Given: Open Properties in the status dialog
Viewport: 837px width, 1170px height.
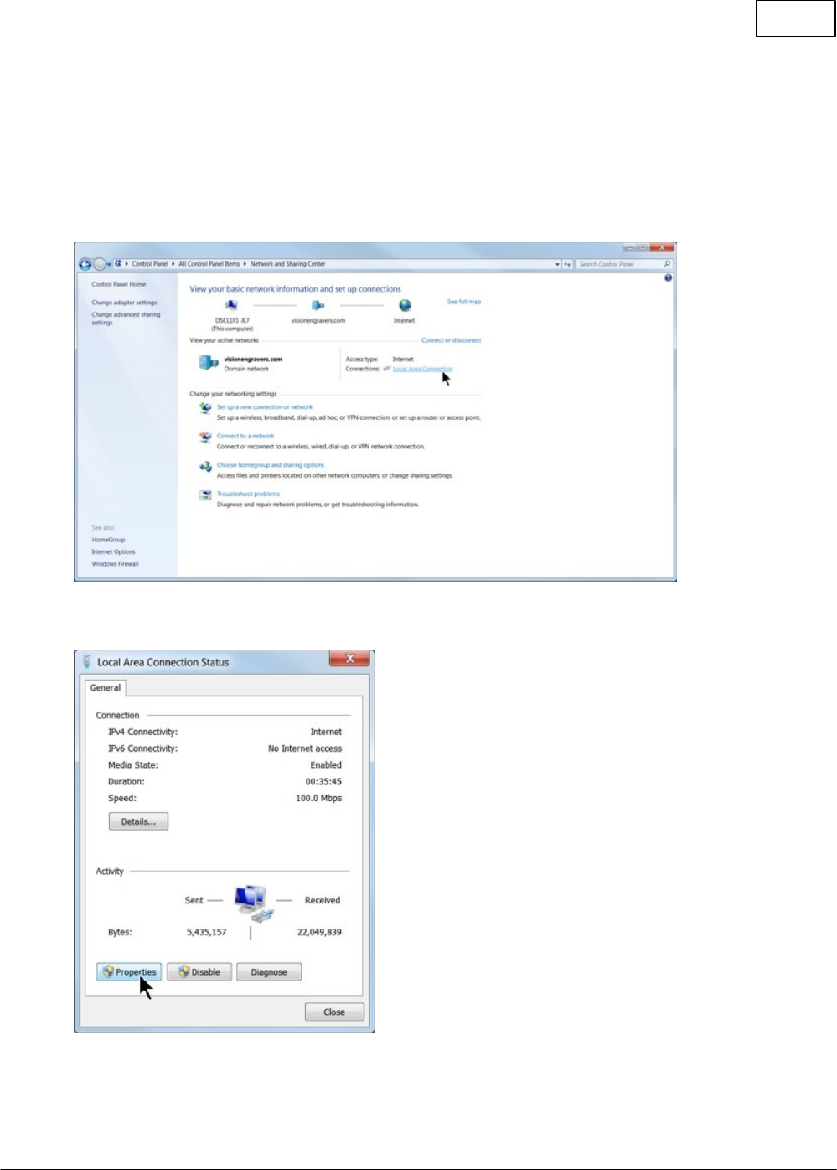Looking at the screenshot, I should 128,972.
